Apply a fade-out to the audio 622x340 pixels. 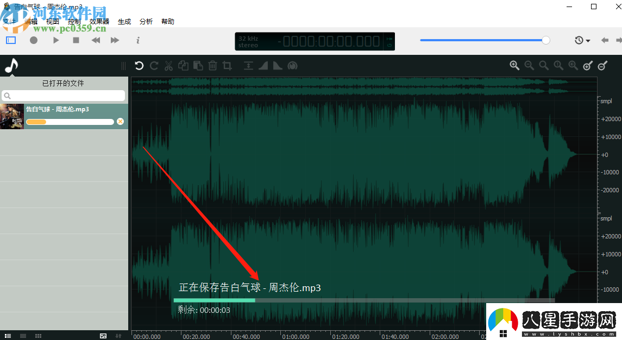pos(278,65)
